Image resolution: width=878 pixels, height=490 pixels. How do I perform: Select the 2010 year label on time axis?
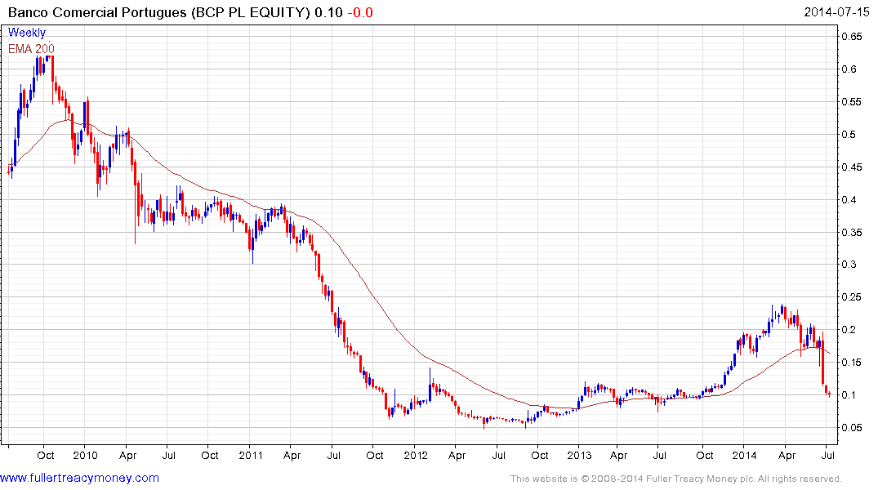coord(86,455)
